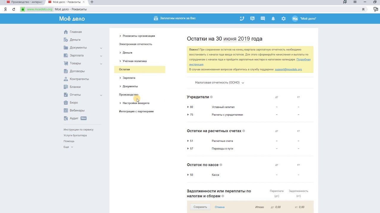Open Услуги бухгалтера link

(x=75, y=135)
